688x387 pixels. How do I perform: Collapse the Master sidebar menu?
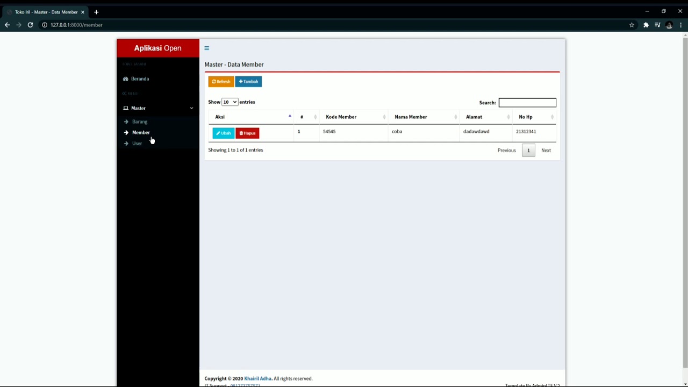158,108
